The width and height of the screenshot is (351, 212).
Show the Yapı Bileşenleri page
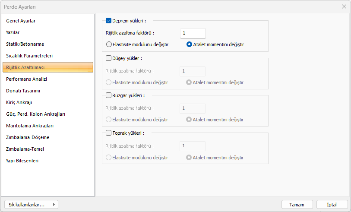tap(22, 161)
